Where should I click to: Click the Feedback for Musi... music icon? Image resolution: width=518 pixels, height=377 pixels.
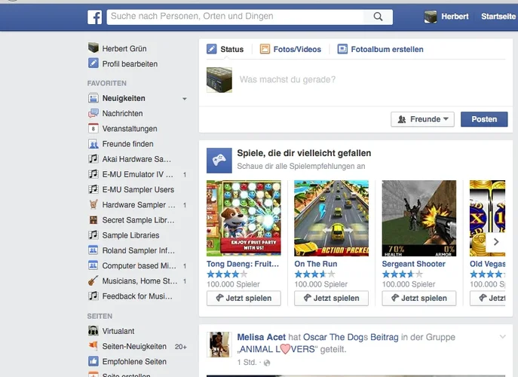(x=93, y=296)
